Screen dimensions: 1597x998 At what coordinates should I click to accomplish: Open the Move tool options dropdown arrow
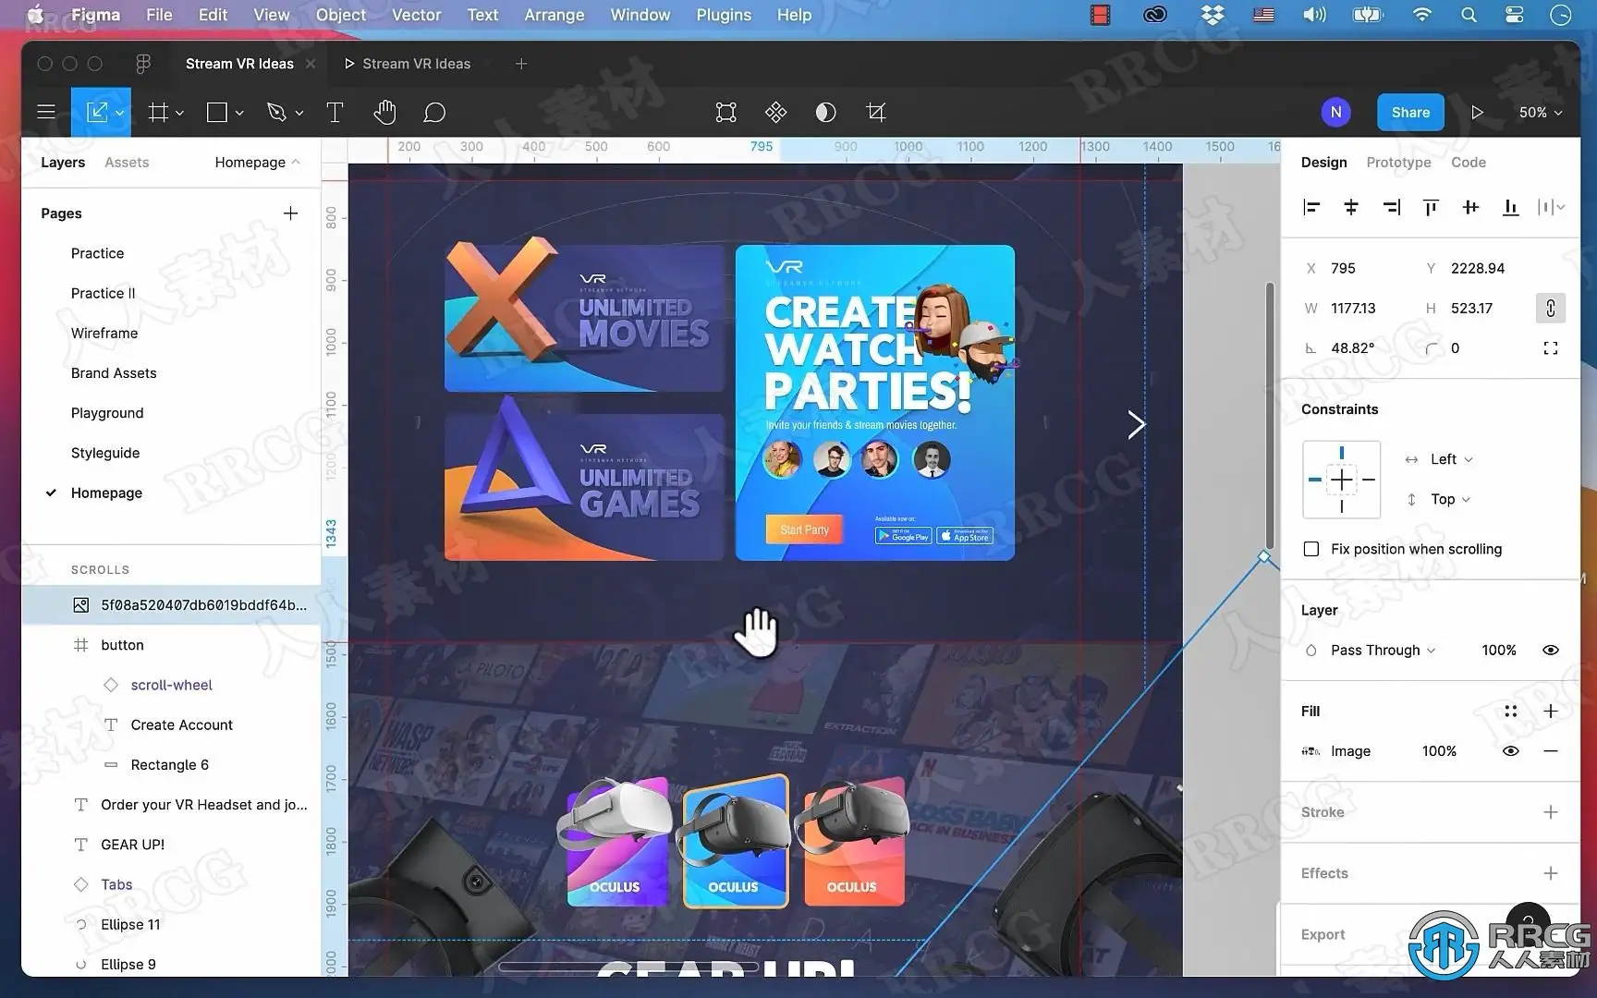(x=119, y=114)
